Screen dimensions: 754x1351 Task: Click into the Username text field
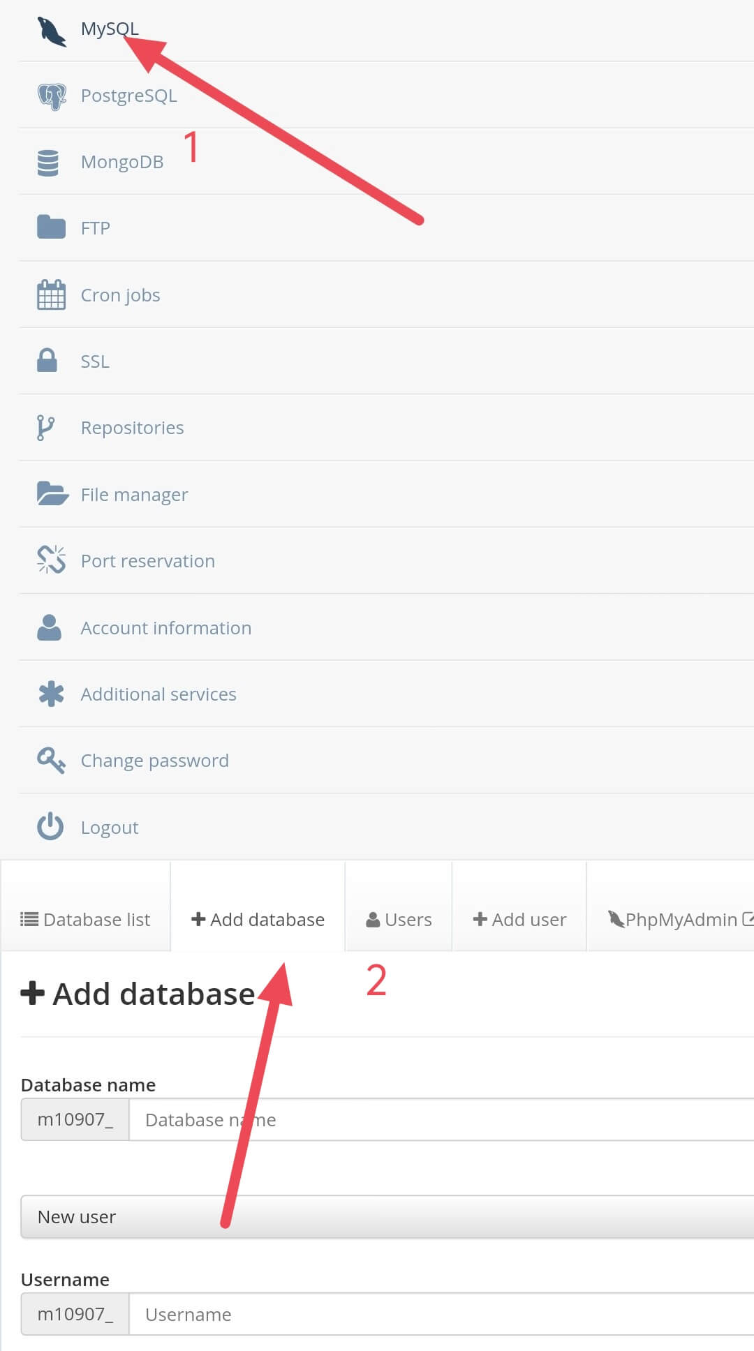[x=441, y=1315]
